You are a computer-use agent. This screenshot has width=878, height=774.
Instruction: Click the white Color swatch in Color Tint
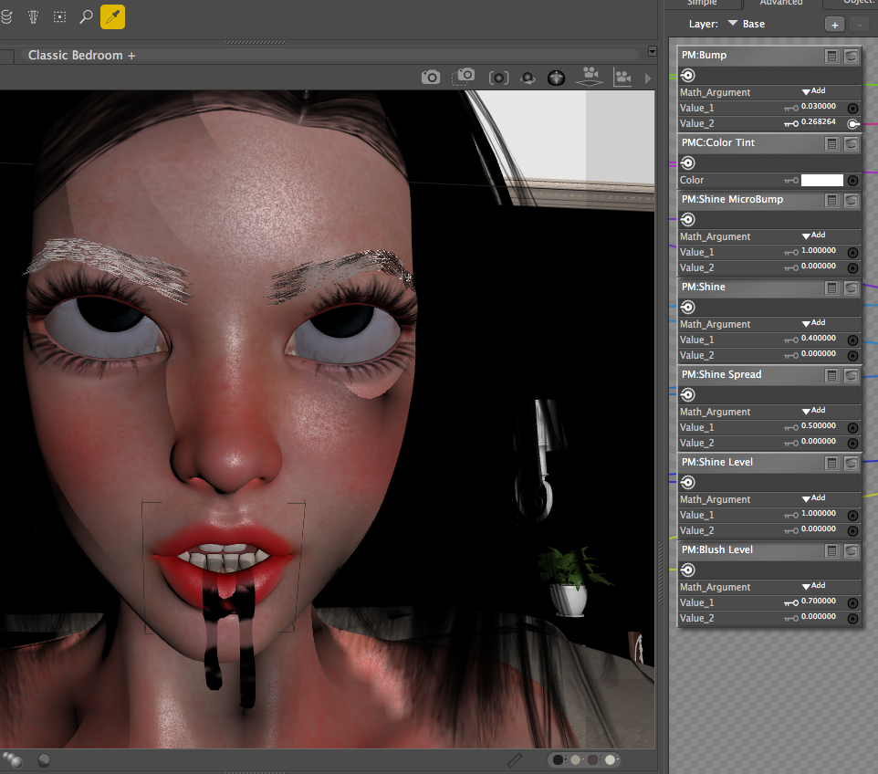coord(821,181)
